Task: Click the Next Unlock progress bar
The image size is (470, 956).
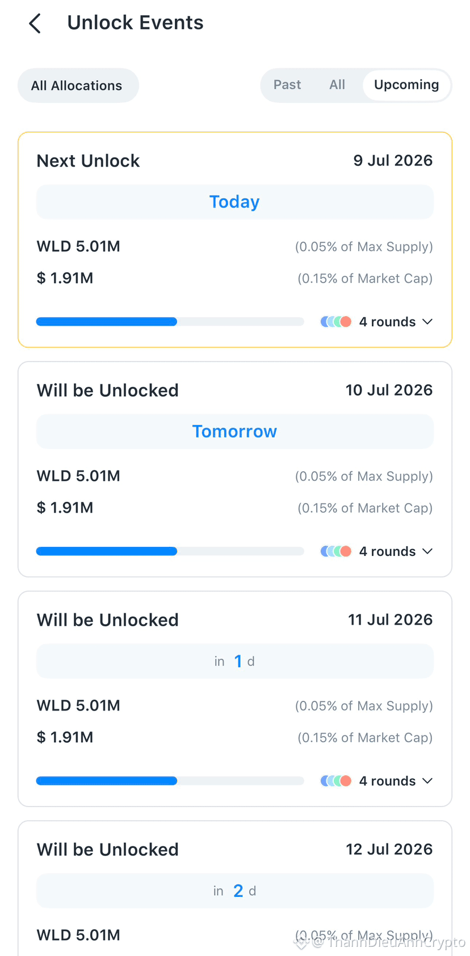Action: (170, 322)
